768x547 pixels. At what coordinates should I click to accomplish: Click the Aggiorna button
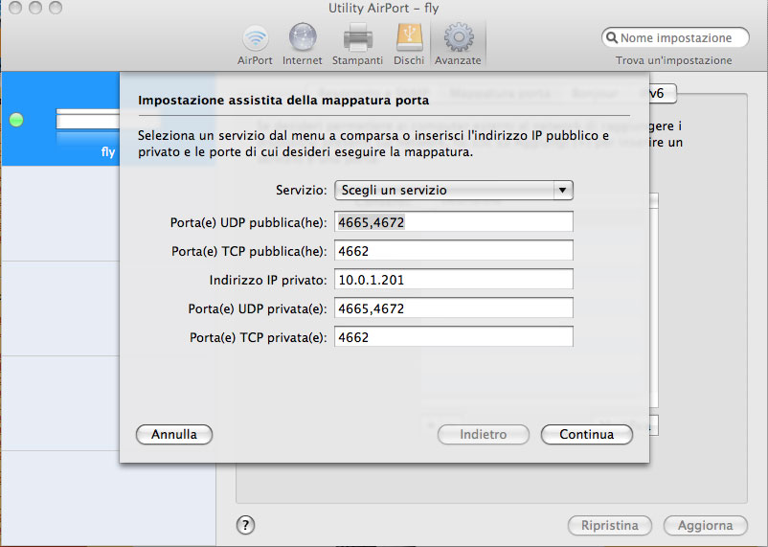coord(706,525)
